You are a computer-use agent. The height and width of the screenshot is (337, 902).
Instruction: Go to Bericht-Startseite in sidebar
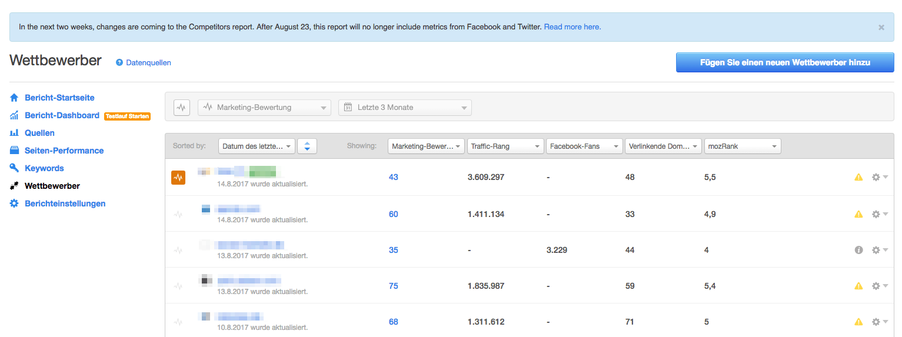59,98
